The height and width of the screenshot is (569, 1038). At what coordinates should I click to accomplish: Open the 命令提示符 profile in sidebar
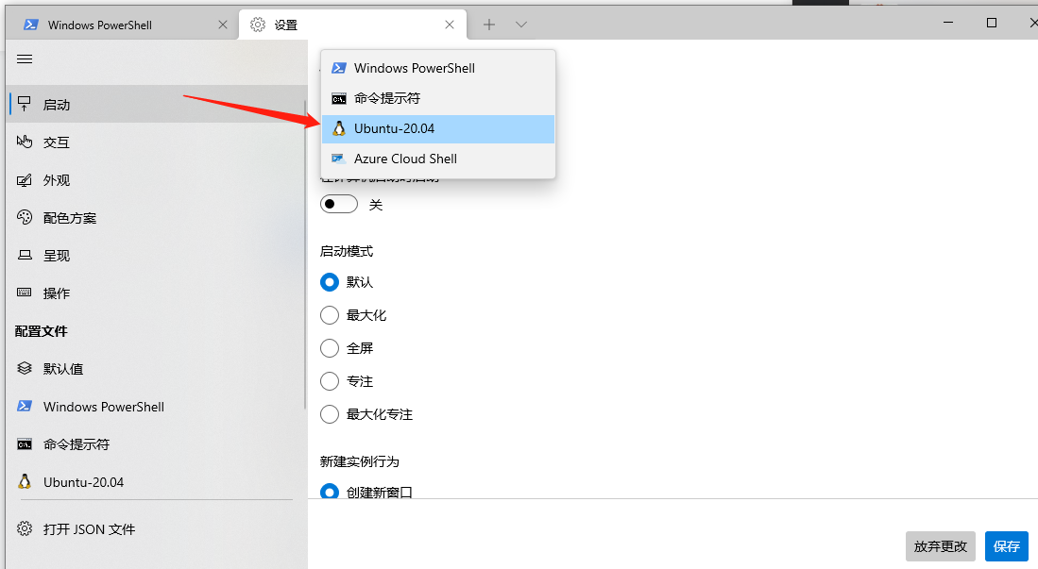click(156, 443)
